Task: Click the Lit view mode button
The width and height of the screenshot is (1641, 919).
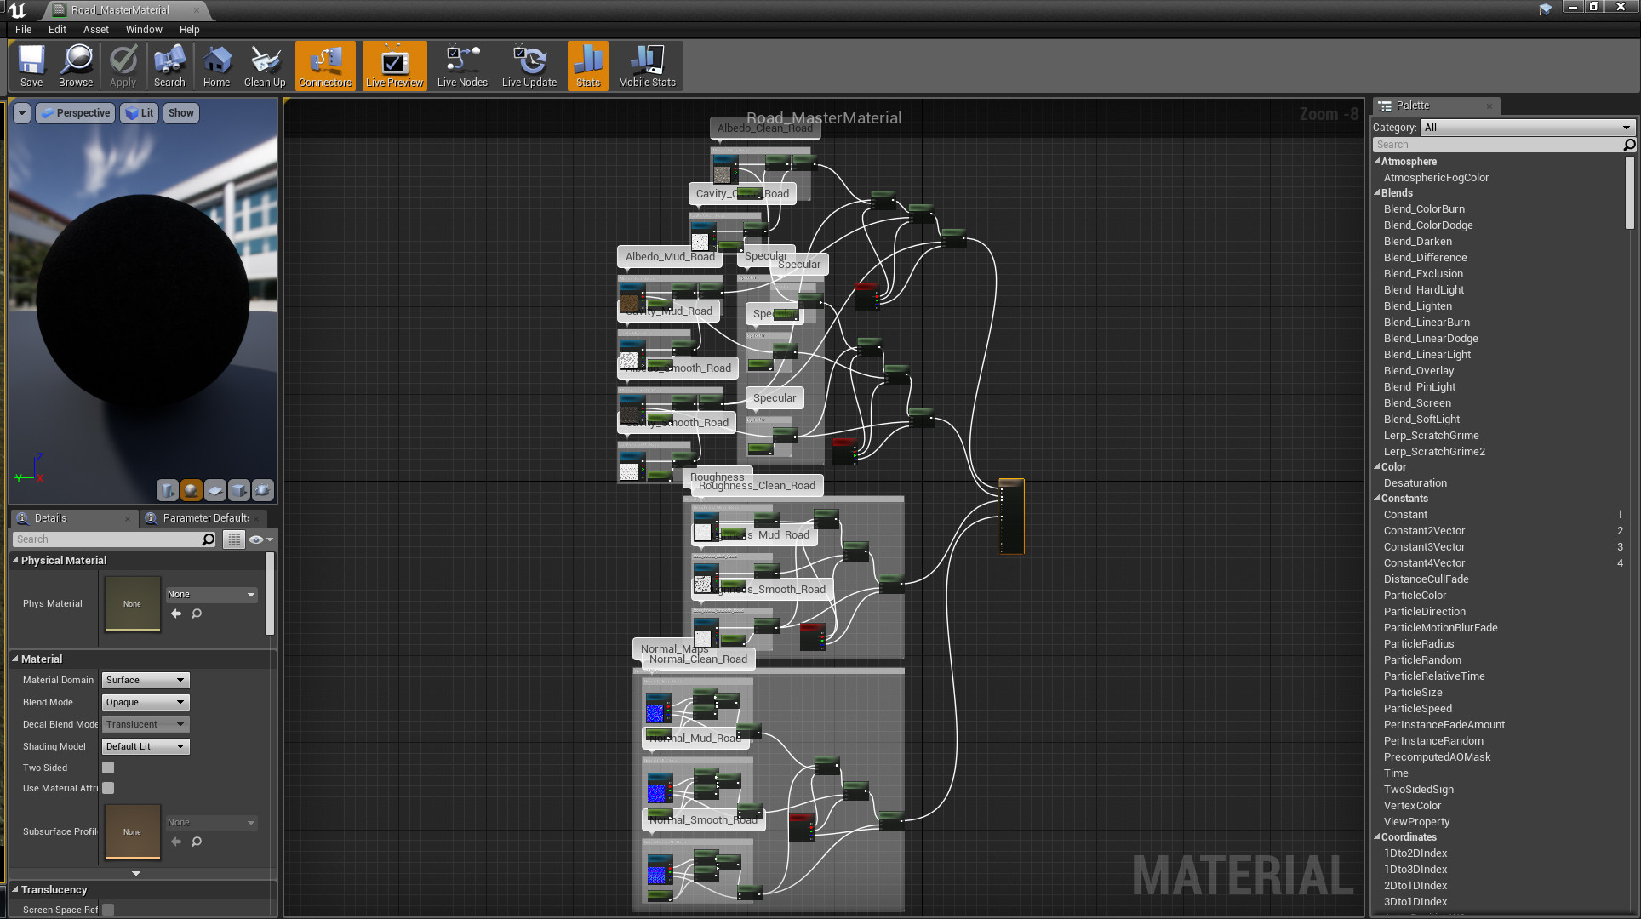Action: click(x=140, y=113)
